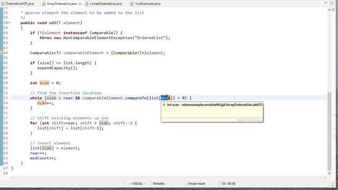Click the light bulb icon in status bar

333,184
